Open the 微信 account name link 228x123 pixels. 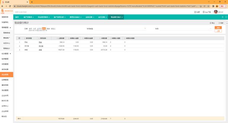coord(40,50)
